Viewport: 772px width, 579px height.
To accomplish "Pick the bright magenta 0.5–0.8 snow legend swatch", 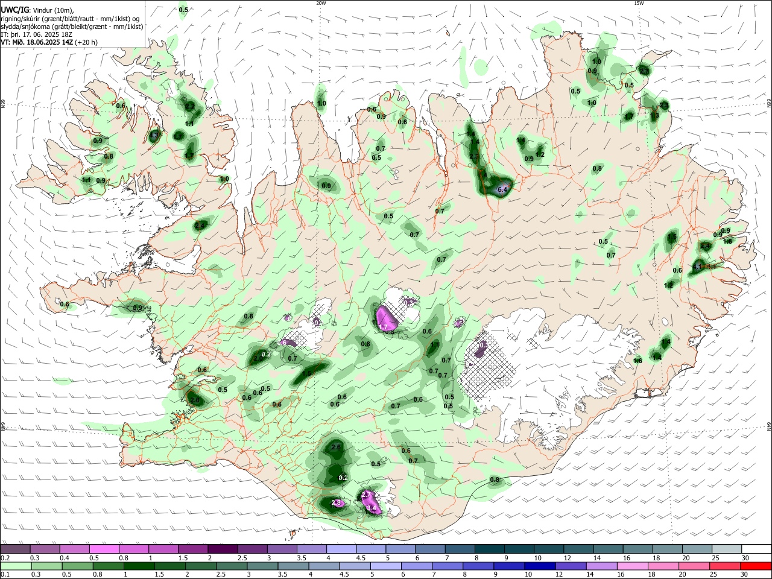I will (104, 549).
